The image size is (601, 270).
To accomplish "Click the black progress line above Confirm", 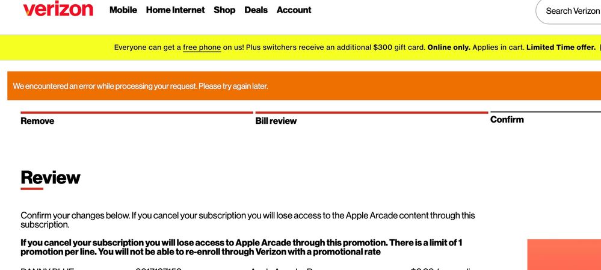I will (546, 112).
